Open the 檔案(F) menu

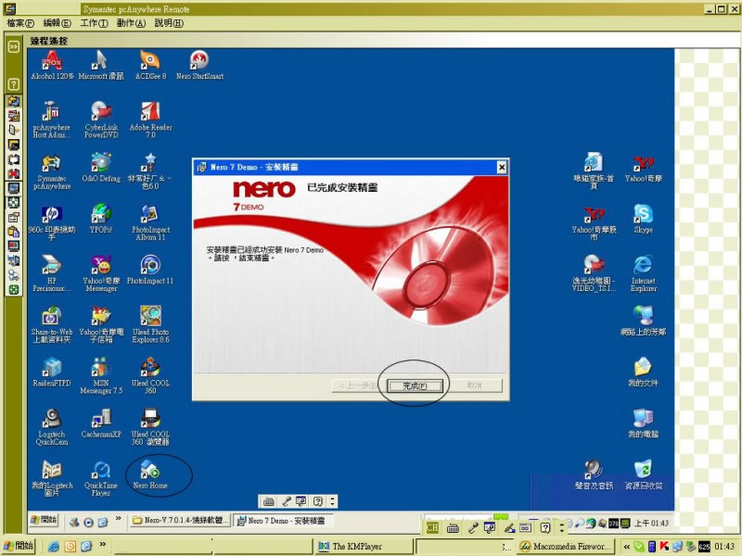tap(20, 23)
